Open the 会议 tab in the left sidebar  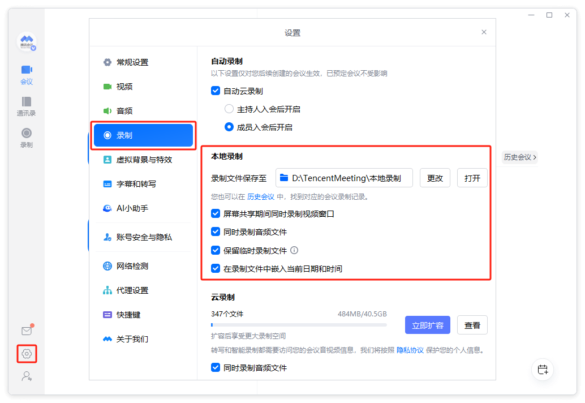[27, 75]
